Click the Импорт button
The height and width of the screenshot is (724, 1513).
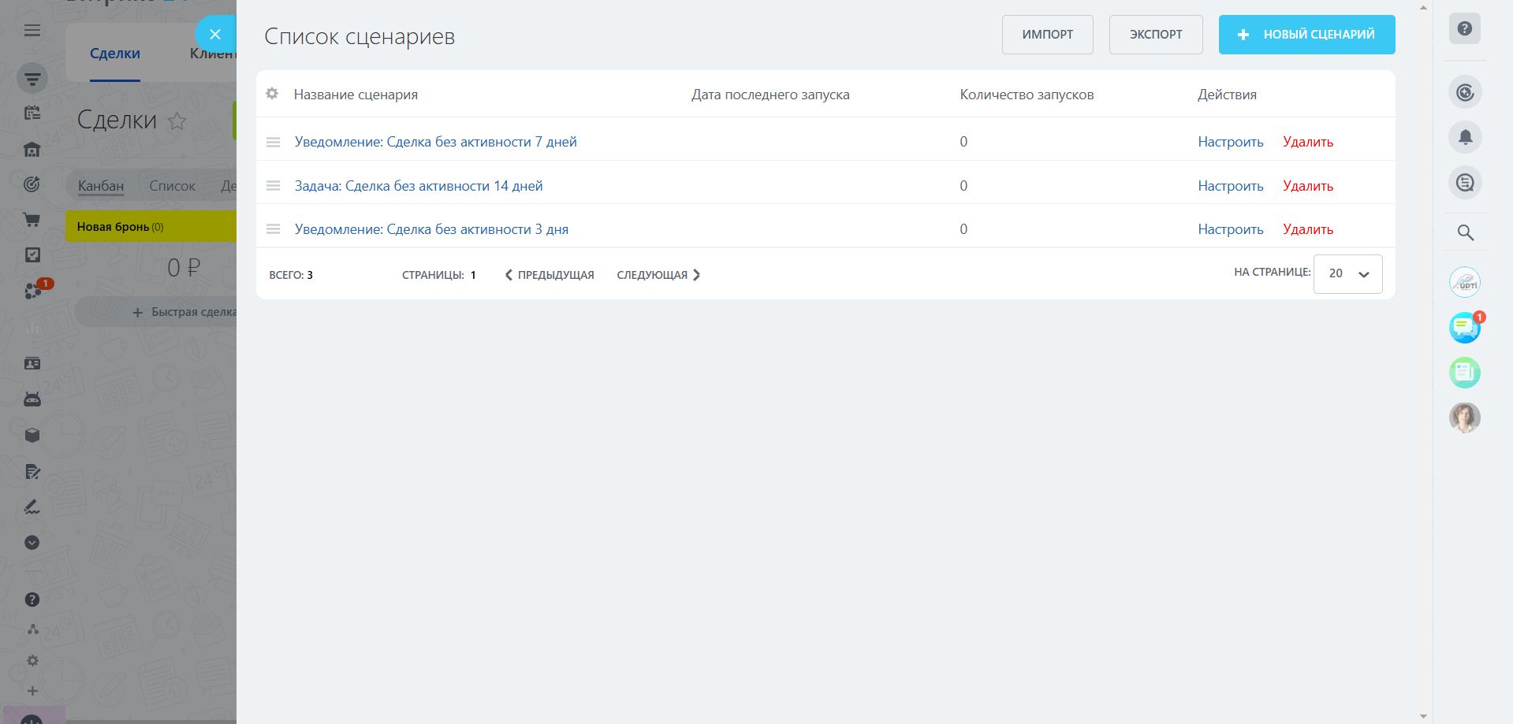tap(1047, 35)
